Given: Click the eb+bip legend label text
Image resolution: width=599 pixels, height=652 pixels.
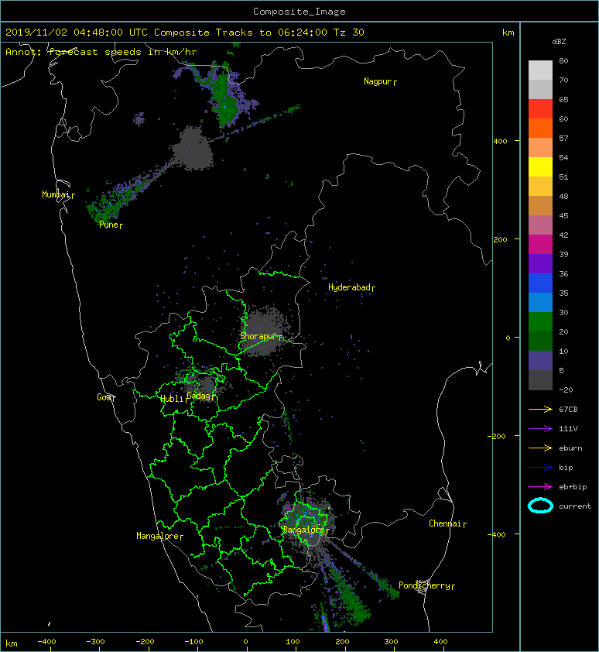Looking at the screenshot, I should click(573, 487).
